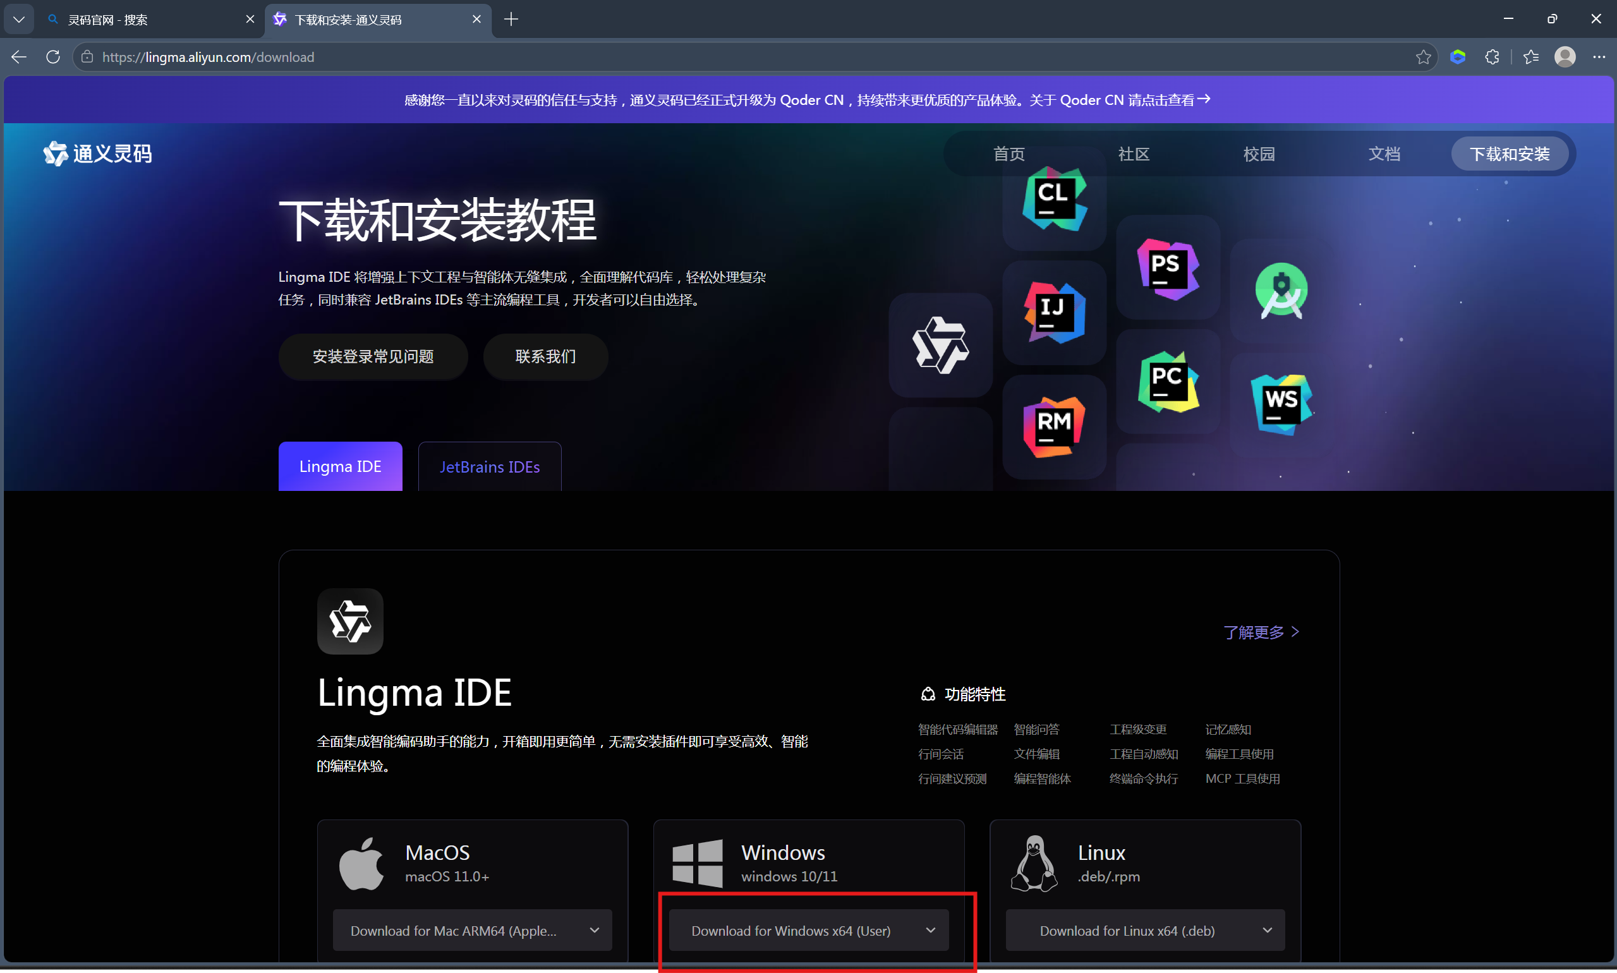This screenshot has height=973, width=1617.
Task: Click the blue hexagon extension icon in the toolbar
Action: point(1458,57)
